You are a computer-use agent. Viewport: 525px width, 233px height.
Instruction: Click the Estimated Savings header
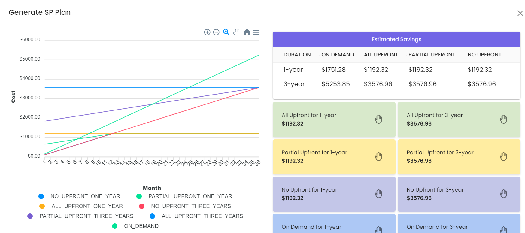point(396,39)
